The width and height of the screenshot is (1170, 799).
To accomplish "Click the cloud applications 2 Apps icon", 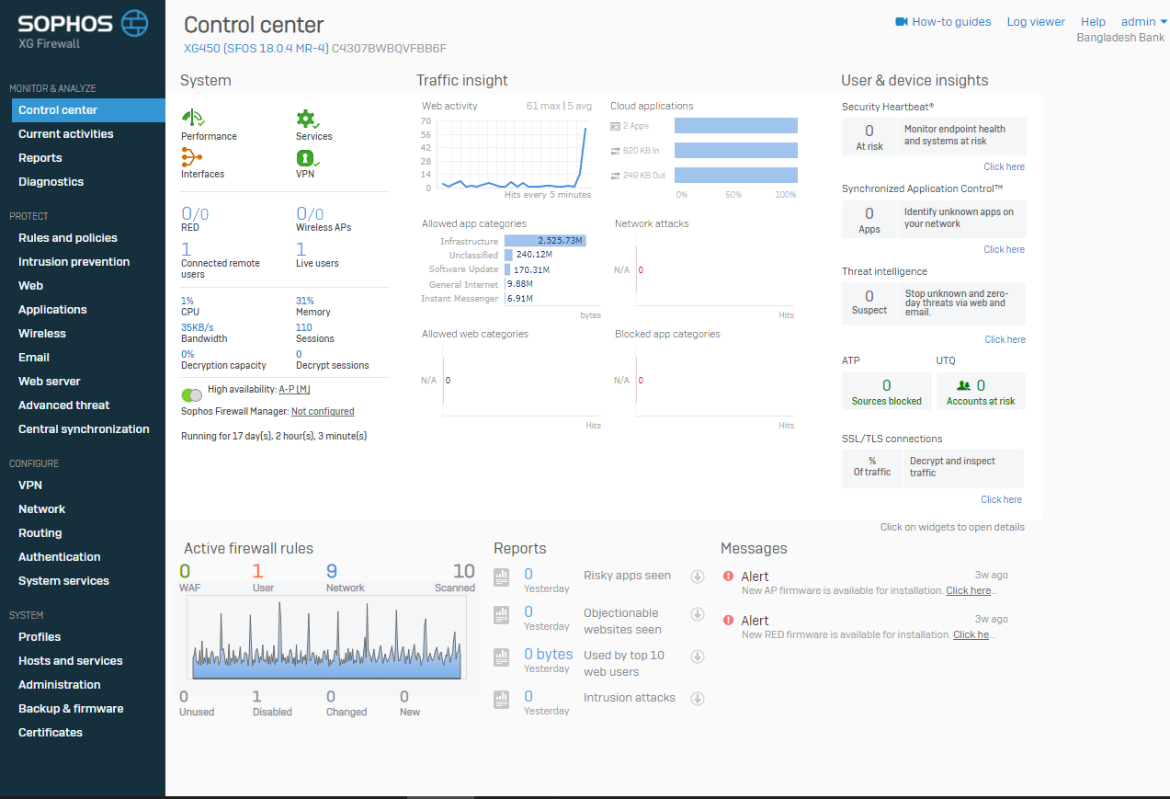I will click(615, 126).
